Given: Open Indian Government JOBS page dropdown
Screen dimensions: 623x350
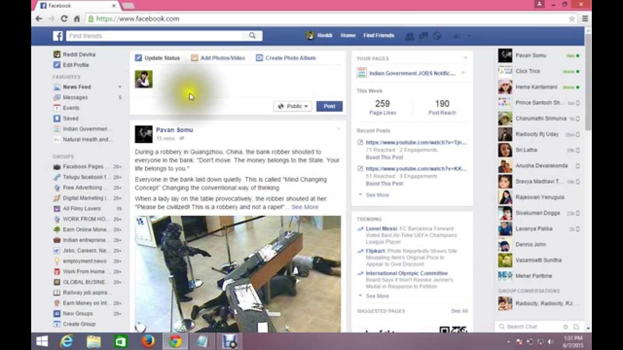Looking at the screenshot, I should pos(463,73).
